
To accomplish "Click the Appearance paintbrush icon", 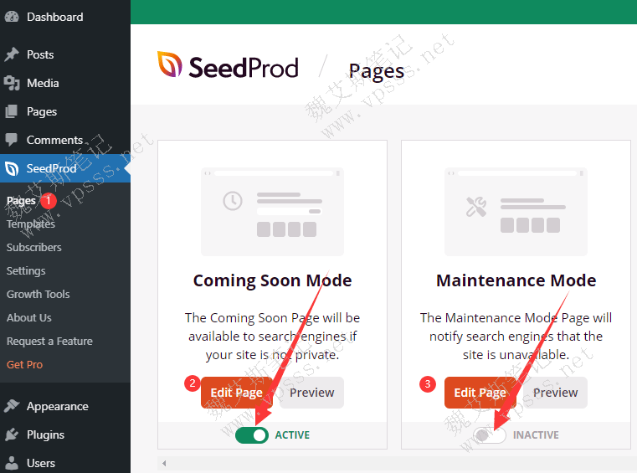I will coord(12,406).
